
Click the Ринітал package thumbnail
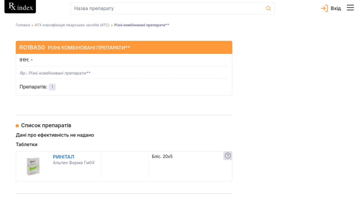click(33, 166)
